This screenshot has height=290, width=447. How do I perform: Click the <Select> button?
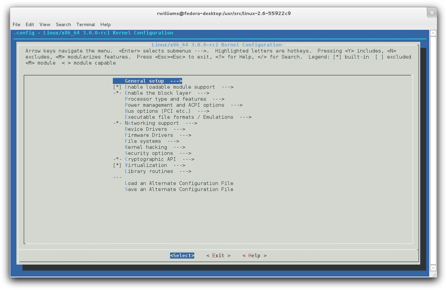coord(182,256)
